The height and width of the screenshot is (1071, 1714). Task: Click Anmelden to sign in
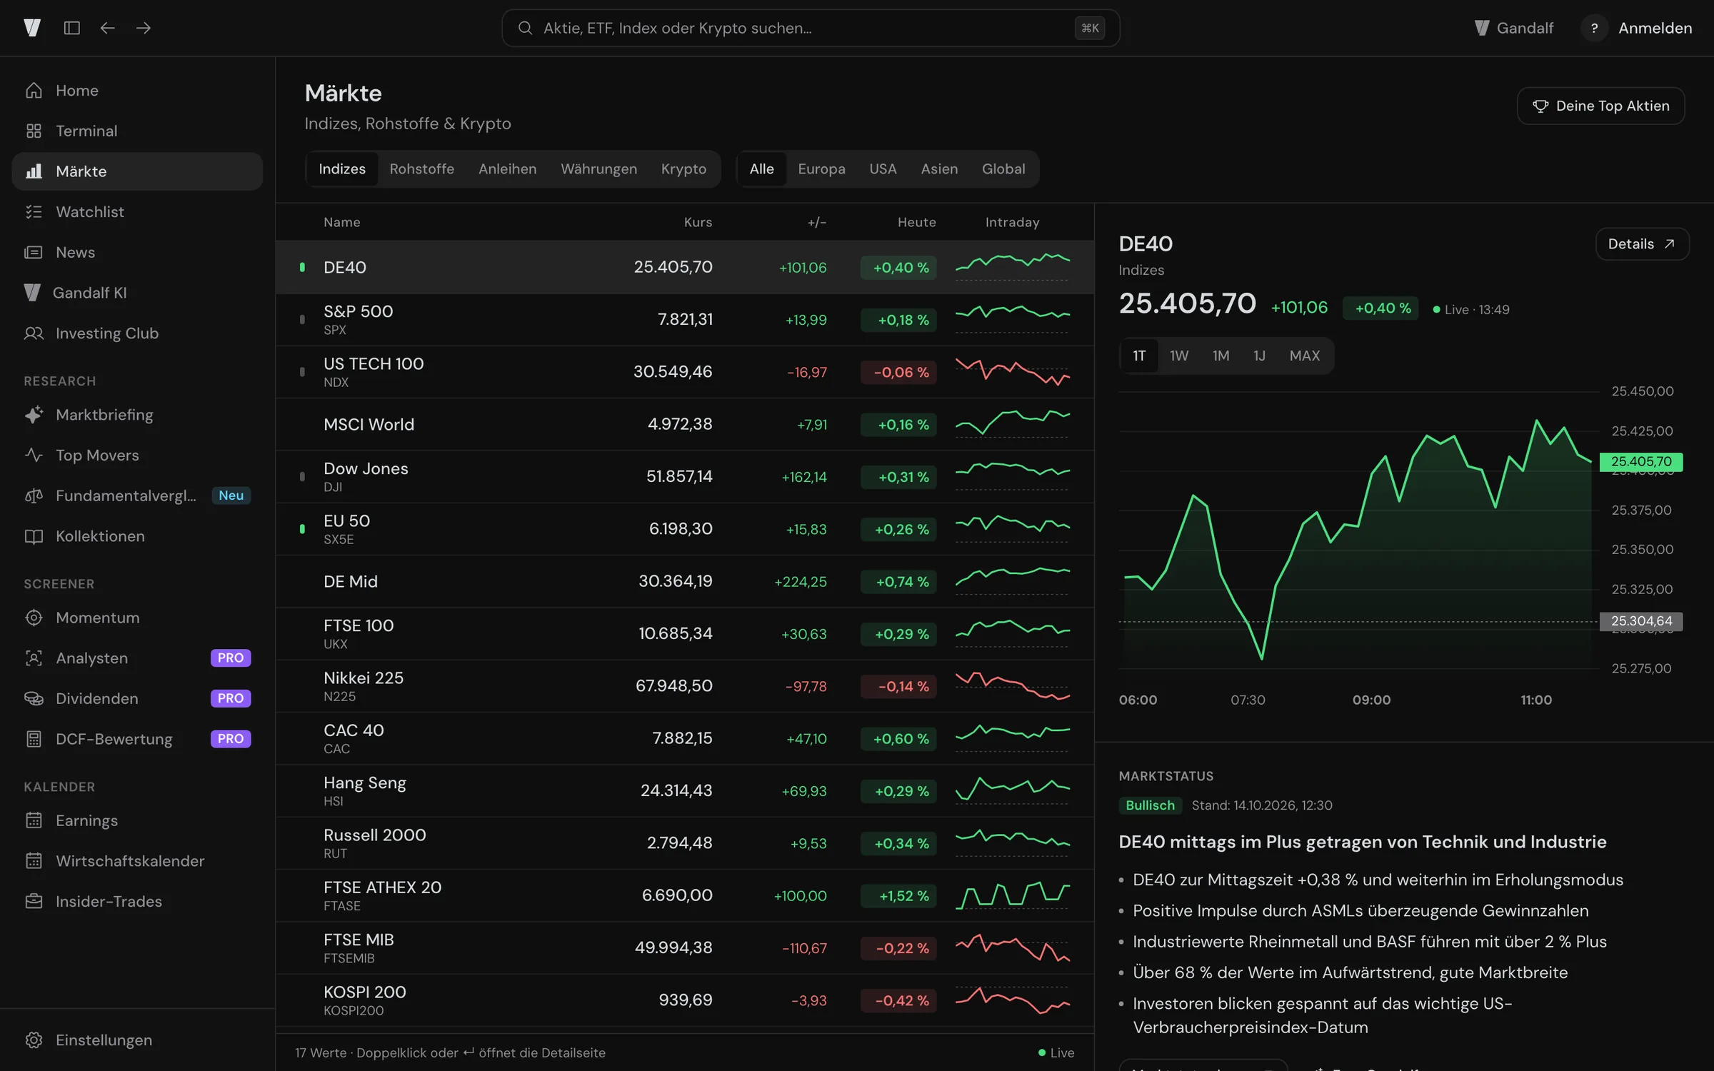point(1655,28)
